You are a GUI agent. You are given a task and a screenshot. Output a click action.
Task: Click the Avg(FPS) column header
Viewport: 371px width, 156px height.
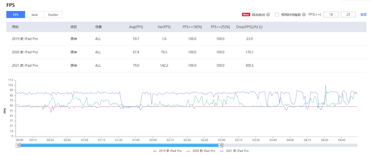[136, 27]
